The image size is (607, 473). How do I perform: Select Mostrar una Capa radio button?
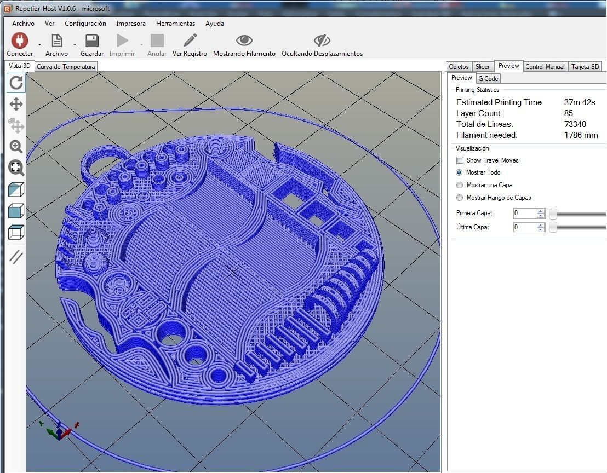[460, 185]
